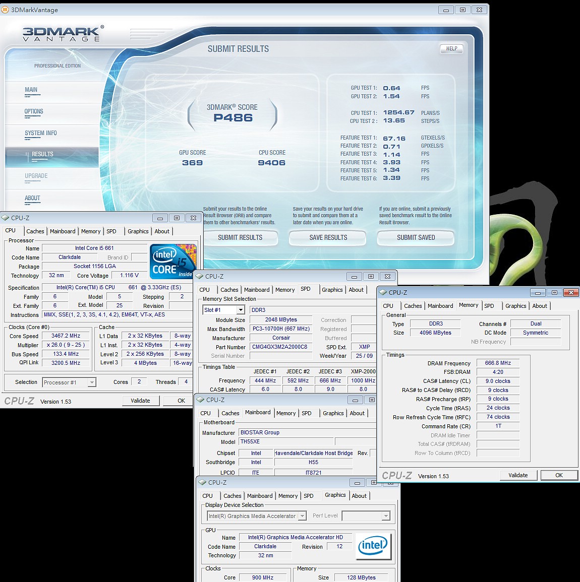
Task: Click Validate in the Memory window
Action: [518, 475]
